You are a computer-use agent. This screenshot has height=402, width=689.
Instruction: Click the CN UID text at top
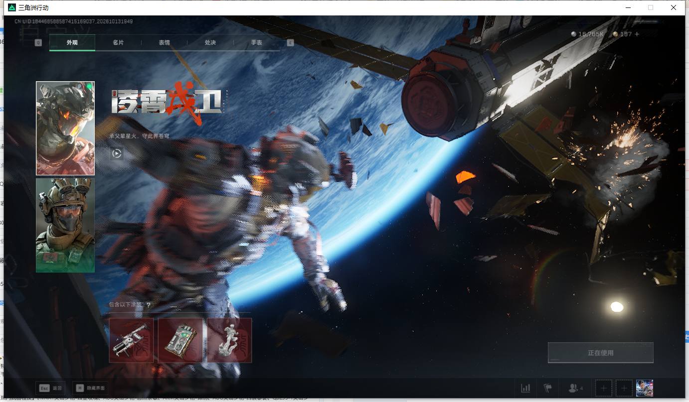click(x=73, y=21)
